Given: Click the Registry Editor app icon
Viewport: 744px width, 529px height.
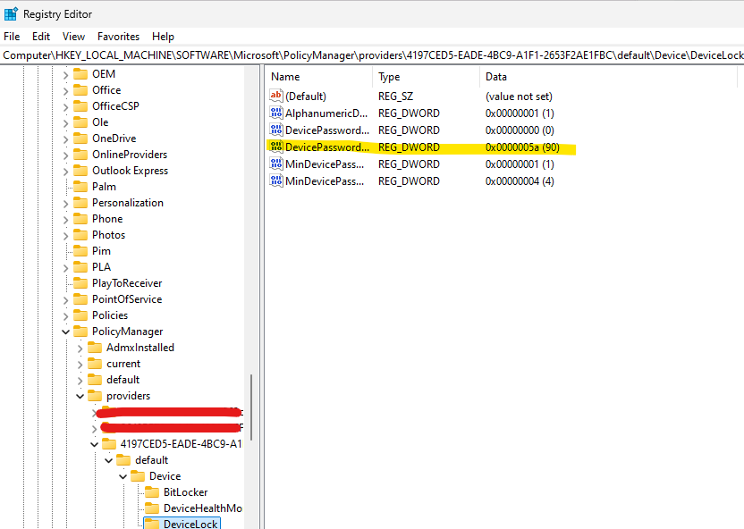Looking at the screenshot, I should click(x=11, y=13).
